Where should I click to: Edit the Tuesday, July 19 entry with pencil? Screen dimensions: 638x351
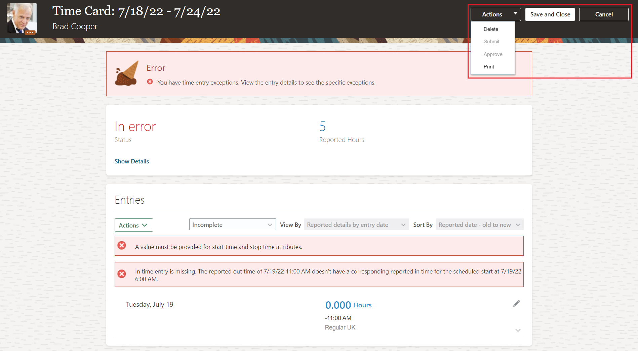tap(517, 303)
